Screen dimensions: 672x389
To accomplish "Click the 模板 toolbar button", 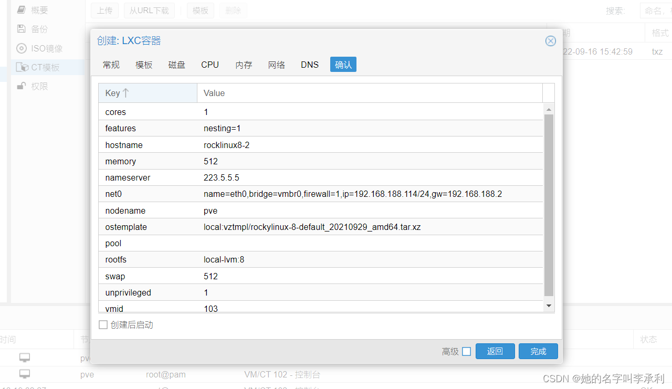I will point(200,10).
